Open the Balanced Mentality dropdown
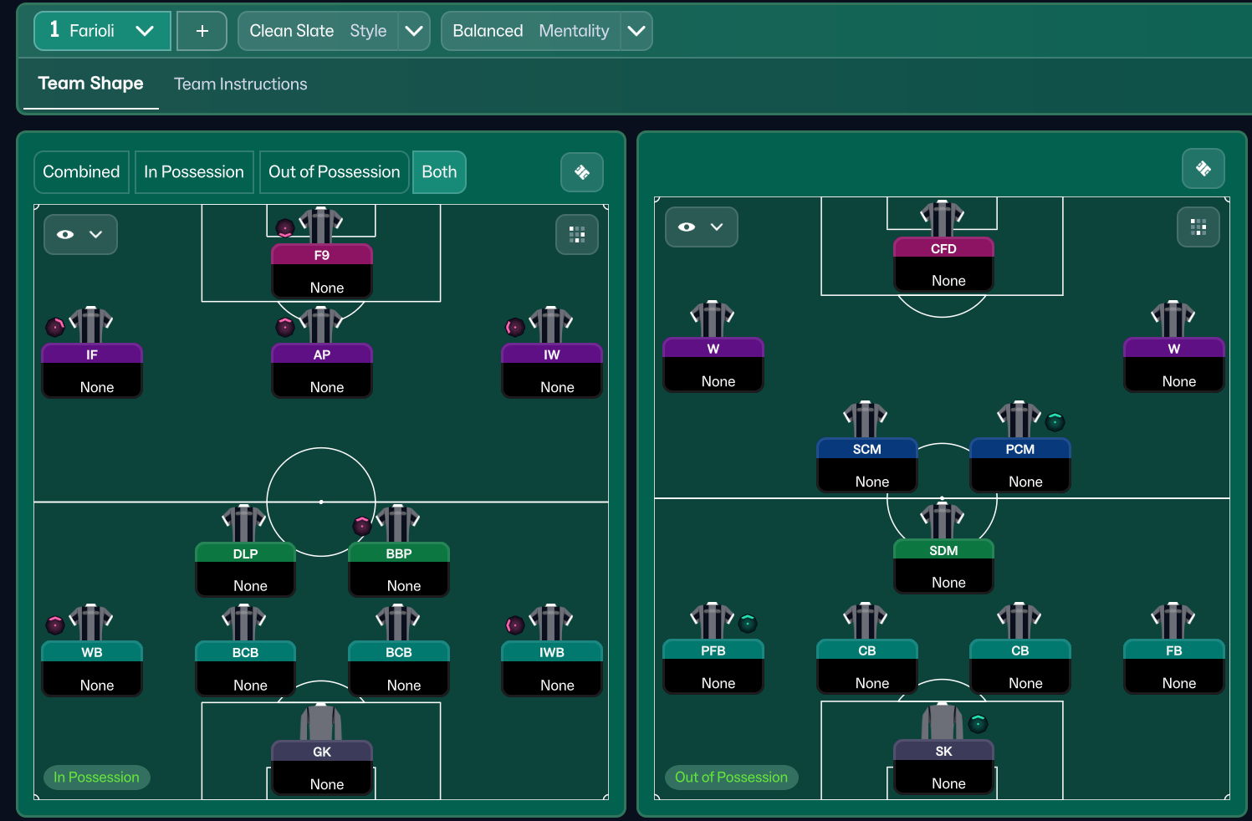The width and height of the screenshot is (1252, 821). (636, 31)
